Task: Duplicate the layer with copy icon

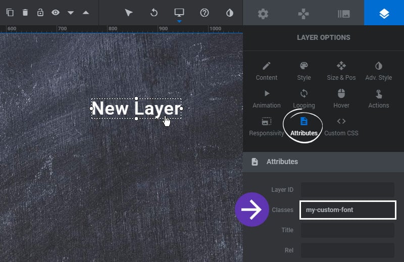Action: pyautogui.click(x=10, y=12)
